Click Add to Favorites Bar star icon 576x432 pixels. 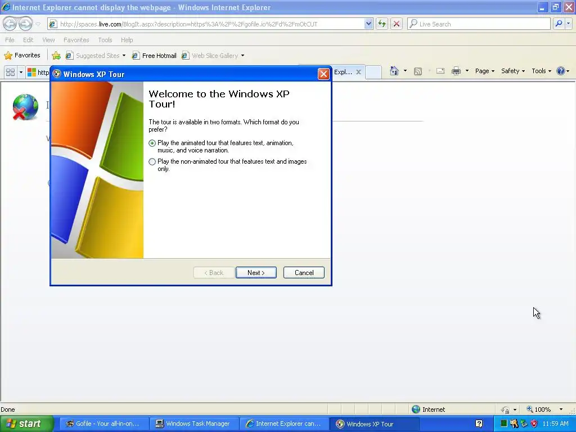[x=56, y=56]
